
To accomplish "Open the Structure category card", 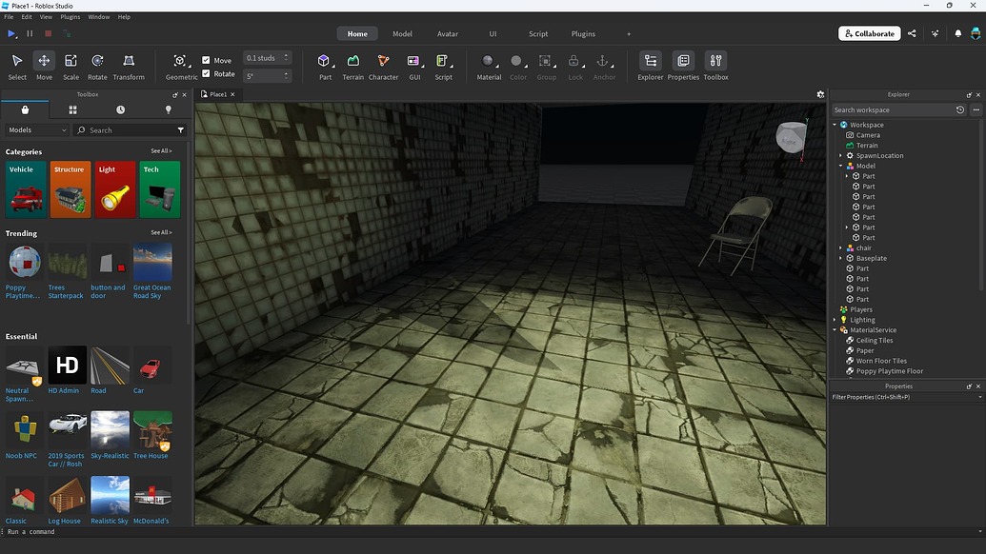I will coord(70,189).
